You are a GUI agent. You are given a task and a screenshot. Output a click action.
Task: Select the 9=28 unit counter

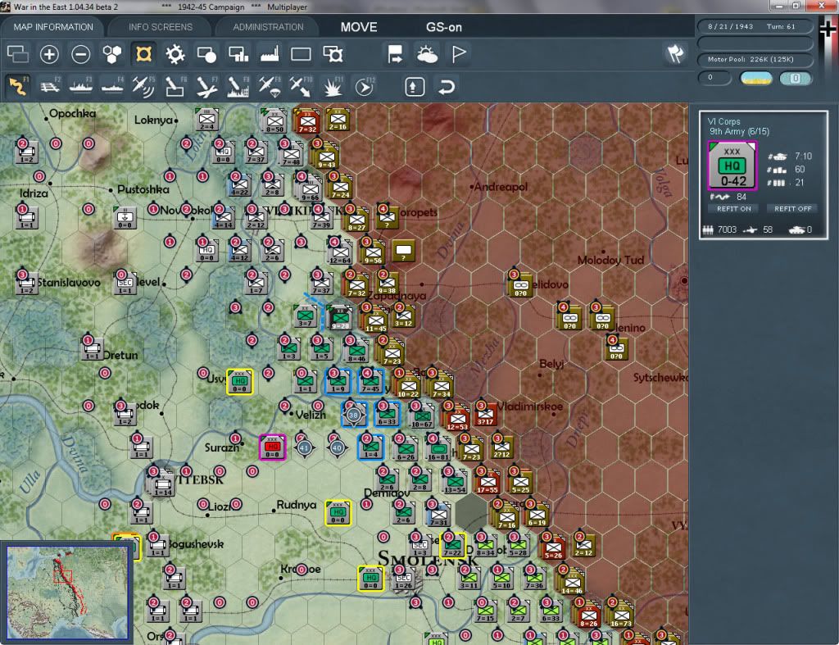pos(340,318)
